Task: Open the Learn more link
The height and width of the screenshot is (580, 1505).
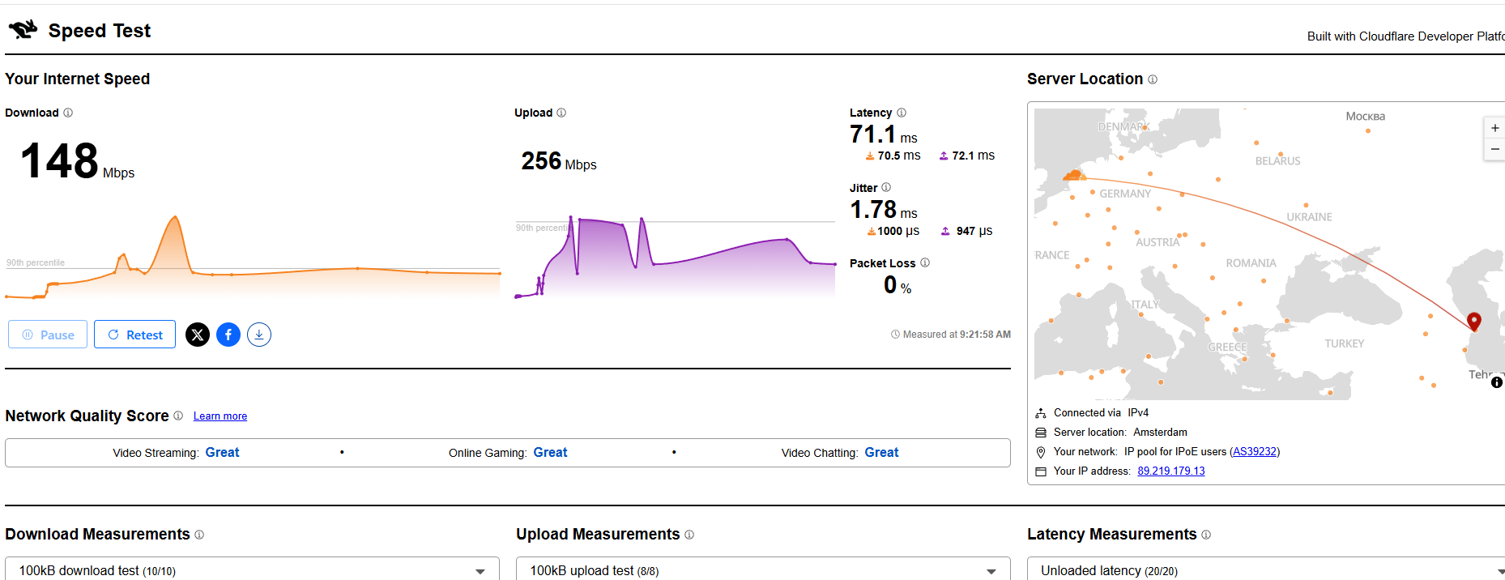Action: click(x=220, y=416)
